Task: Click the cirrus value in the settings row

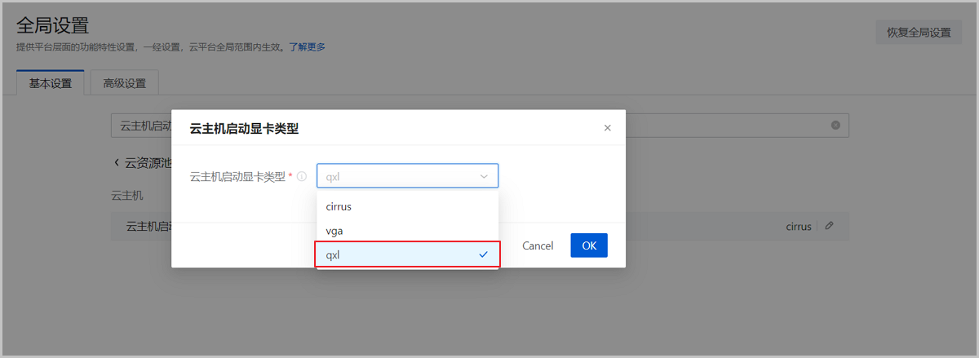Action: click(798, 227)
